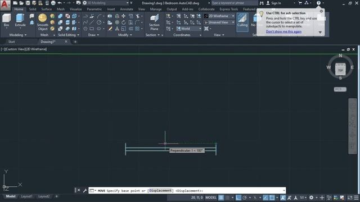The height and width of the screenshot is (202, 360).
Task: Click the viewport Custom View label
Action: (15, 49)
